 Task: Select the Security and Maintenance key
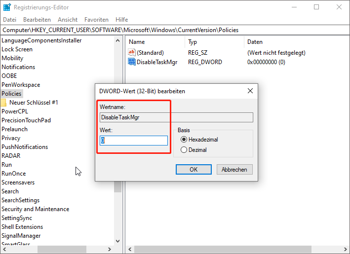click(x=35, y=209)
